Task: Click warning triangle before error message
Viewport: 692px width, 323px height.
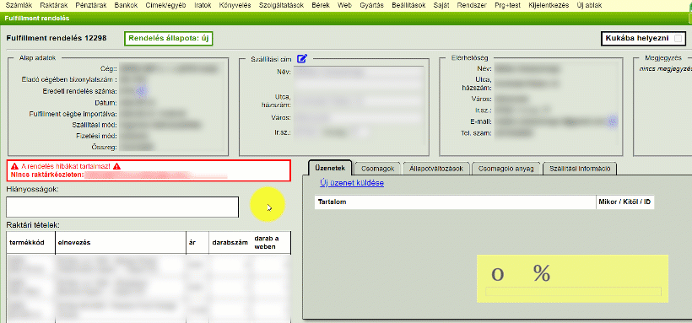Action: tap(14, 166)
